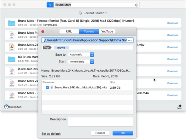
Task: Click the OK button
Action: click(123, 133)
